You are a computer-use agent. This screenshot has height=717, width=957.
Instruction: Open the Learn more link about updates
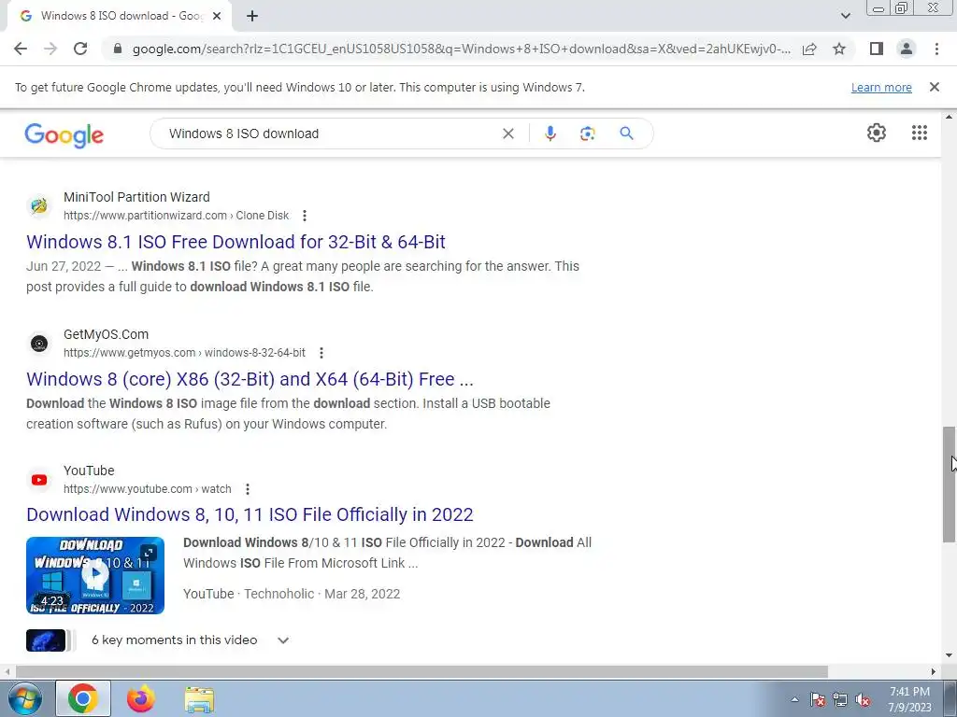click(881, 87)
